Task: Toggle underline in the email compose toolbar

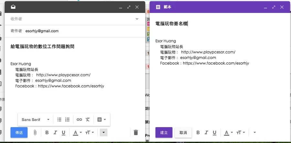Action: pyautogui.click(x=63, y=133)
